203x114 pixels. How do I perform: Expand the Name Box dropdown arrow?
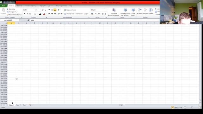(18, 20)
